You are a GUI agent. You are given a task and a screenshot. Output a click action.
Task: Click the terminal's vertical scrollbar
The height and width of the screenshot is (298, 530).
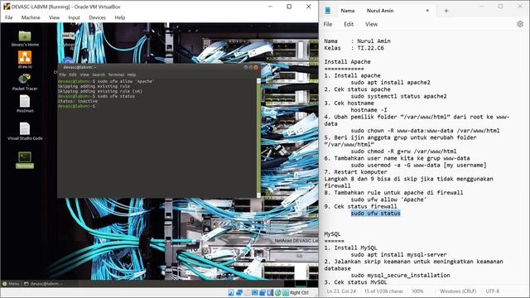258,138
